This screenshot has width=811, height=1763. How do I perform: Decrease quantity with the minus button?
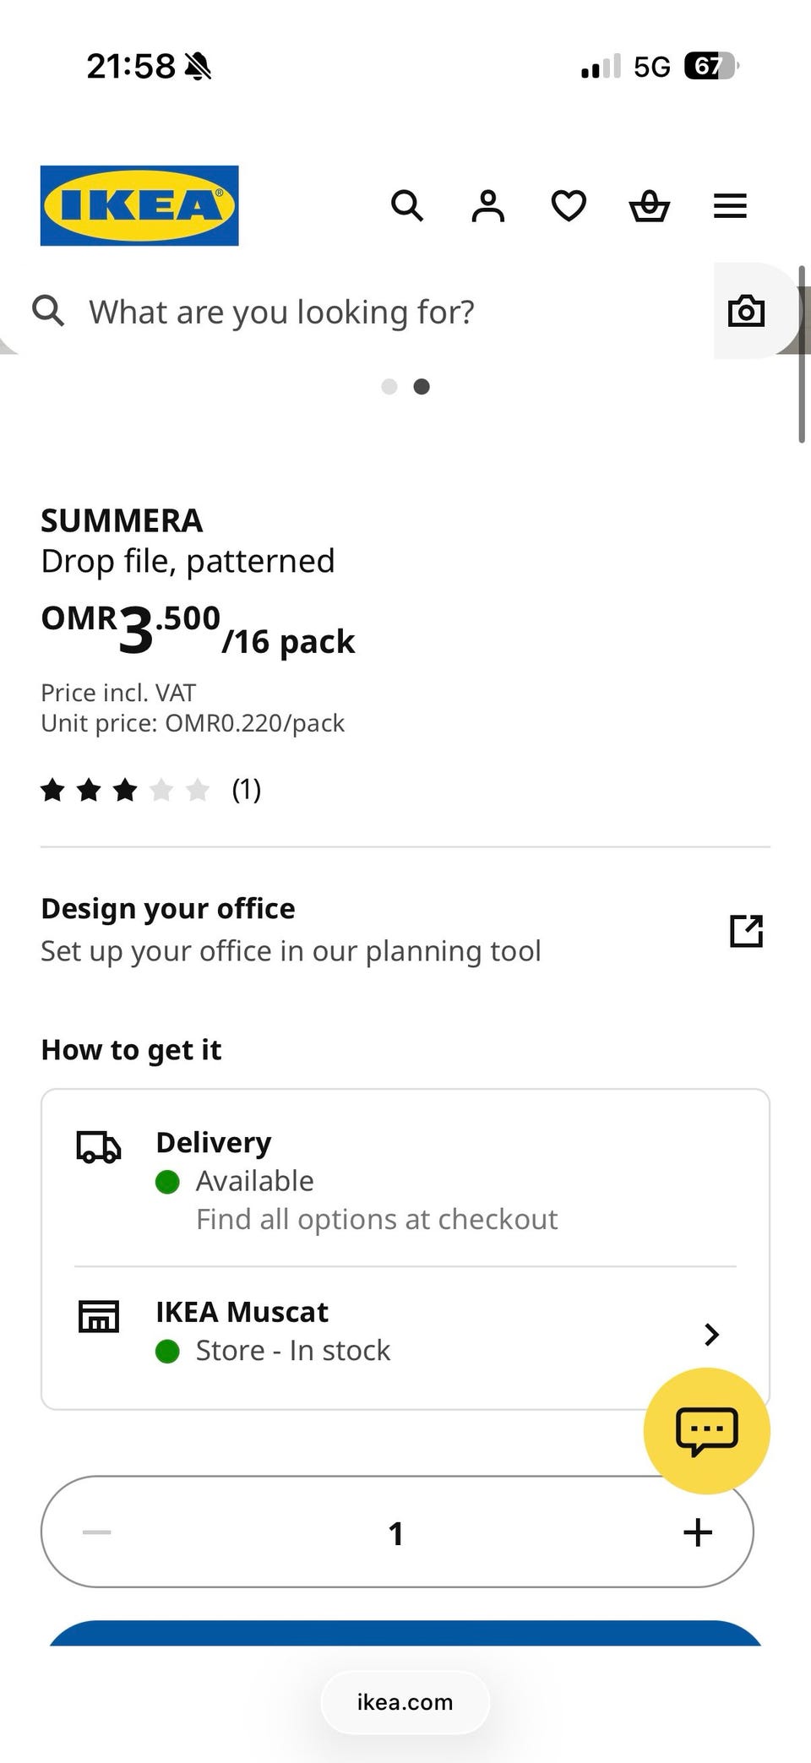[97, 1532]
